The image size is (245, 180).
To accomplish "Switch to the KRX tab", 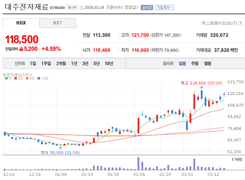I will pyautogui.click(x=21, y=23).
